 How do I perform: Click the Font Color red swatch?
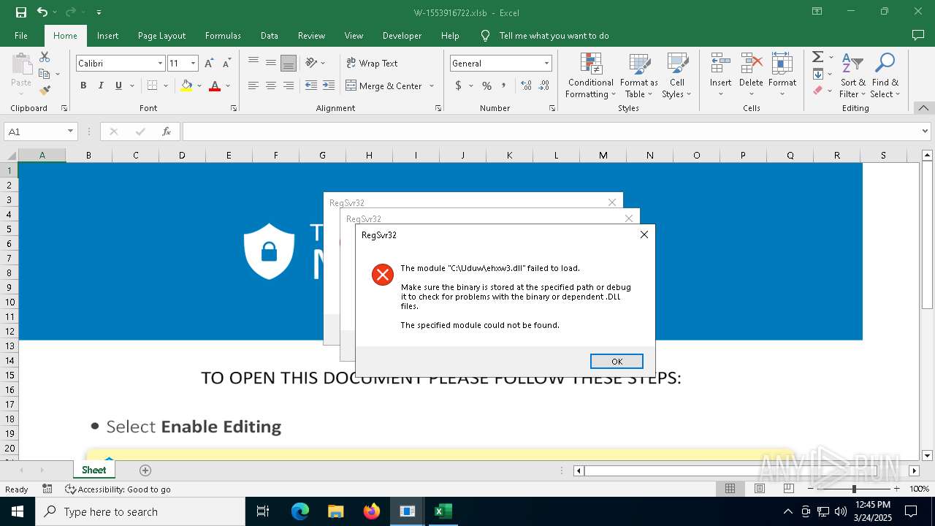215,85
